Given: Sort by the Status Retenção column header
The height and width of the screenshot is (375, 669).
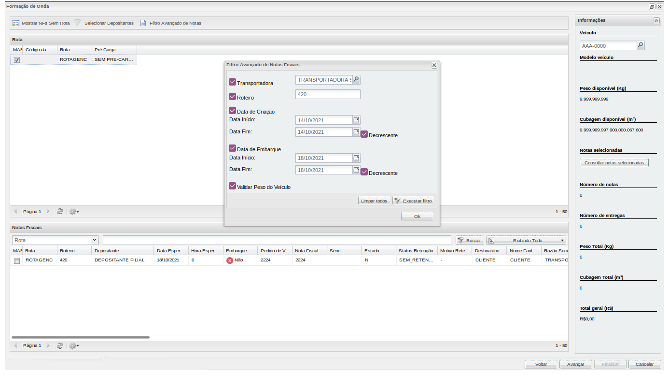Looking at the screenshot, I should click(417, 251).
